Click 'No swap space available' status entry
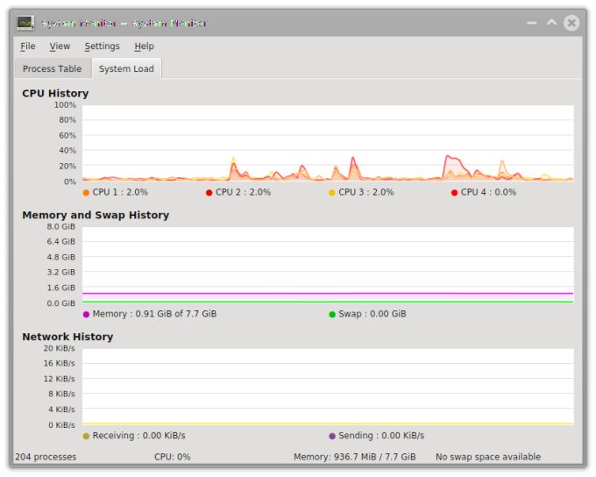Image resolution: width=596 pixels, height=477 pixels. coord(488,457)
